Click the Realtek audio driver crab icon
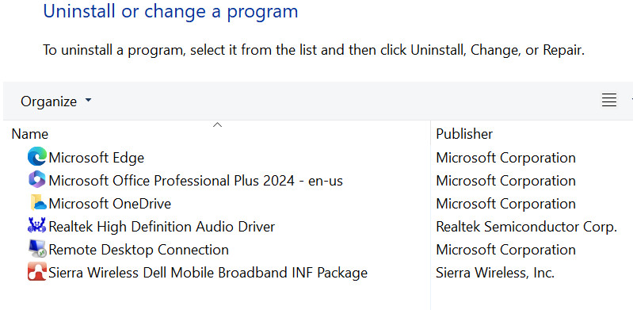The width and height of the screenshot is (633, 310). (x=37, y=226)
